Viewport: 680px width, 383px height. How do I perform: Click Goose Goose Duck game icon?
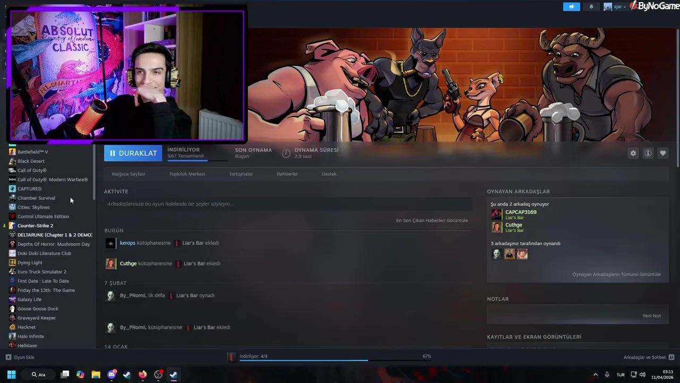pos(12,309)
